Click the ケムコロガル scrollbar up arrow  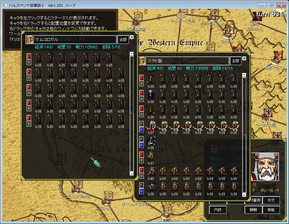[131, 54]
